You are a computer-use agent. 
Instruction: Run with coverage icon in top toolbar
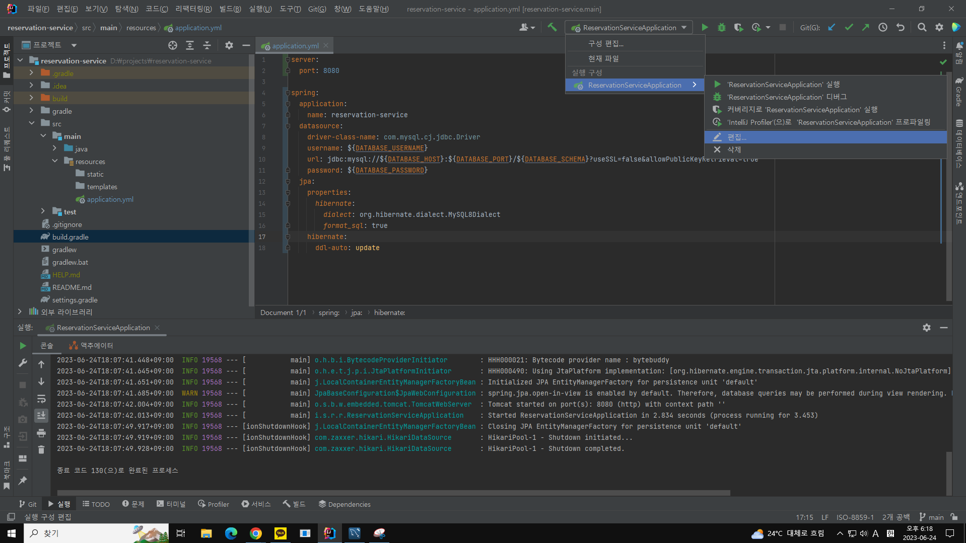click(738, 28)
